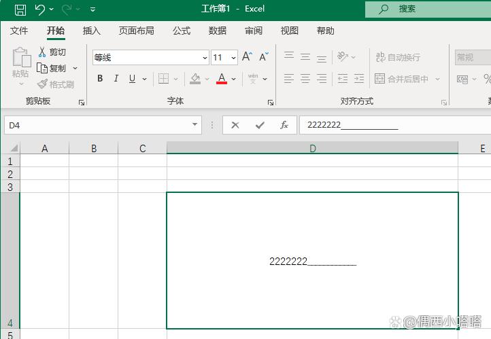Toggle 自动换行 wrap text

398,57
